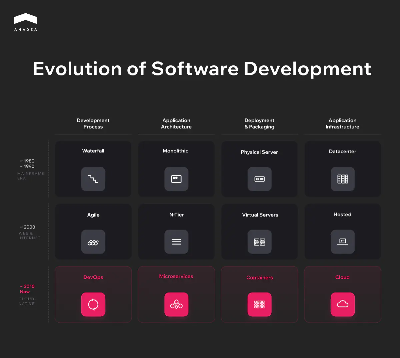Select the Agile loop icon
Screen dimensions: 400x358
coord(93,242)
